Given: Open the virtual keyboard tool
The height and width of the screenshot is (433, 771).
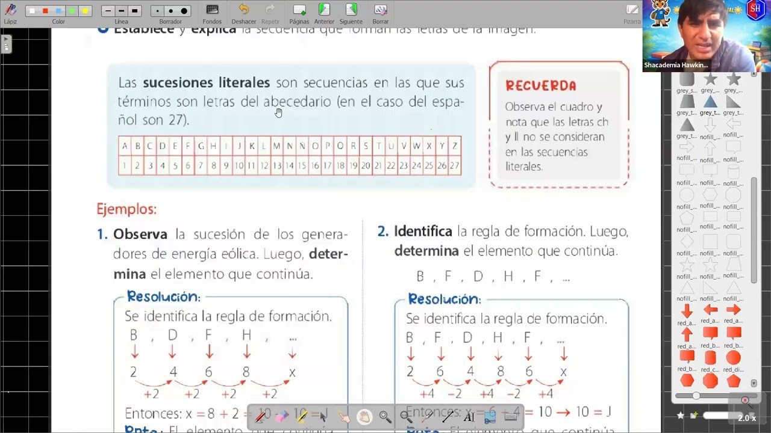Looking at the screenshot, I should [x=511, y=416].
